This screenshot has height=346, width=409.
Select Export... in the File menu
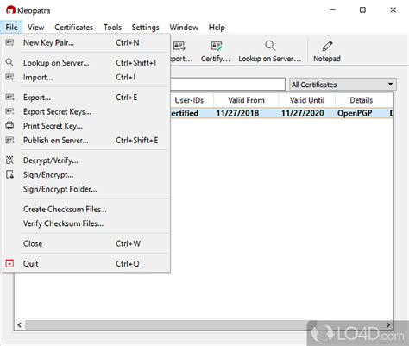(85, 97)
